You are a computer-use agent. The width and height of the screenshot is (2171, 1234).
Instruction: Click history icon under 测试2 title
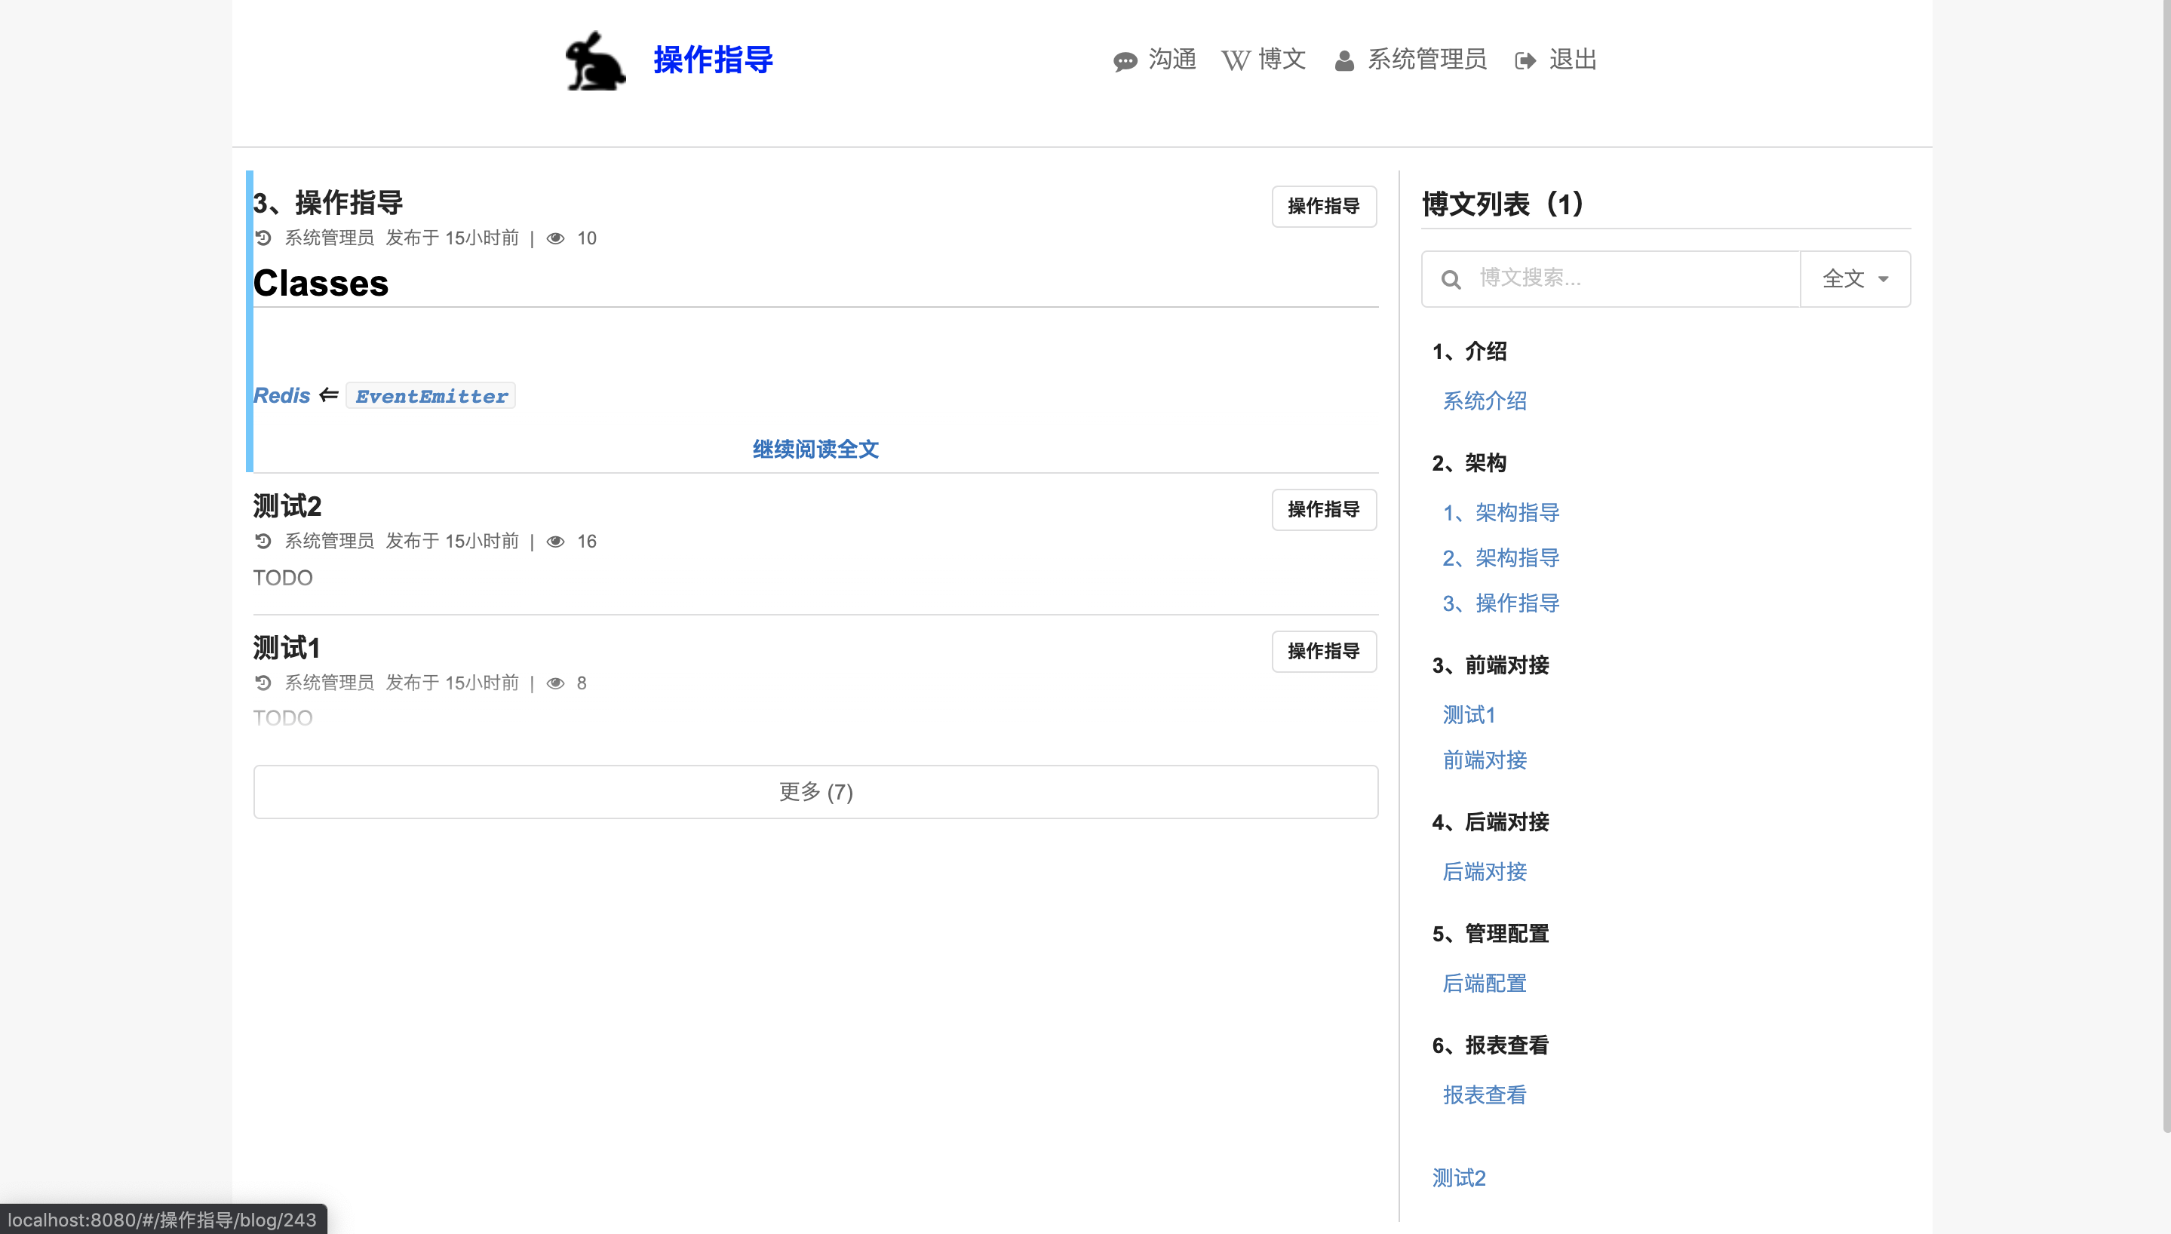coord(263,541)
